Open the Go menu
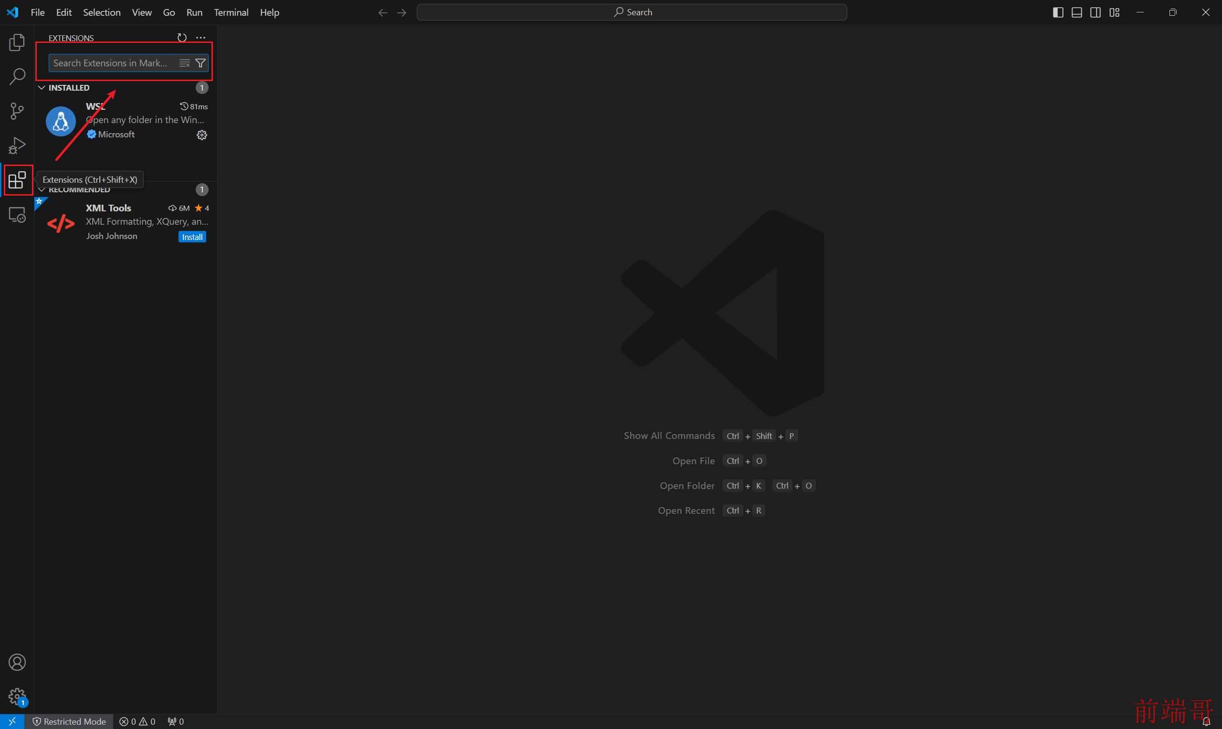The image size is (1222, 729). pos(169,12)
